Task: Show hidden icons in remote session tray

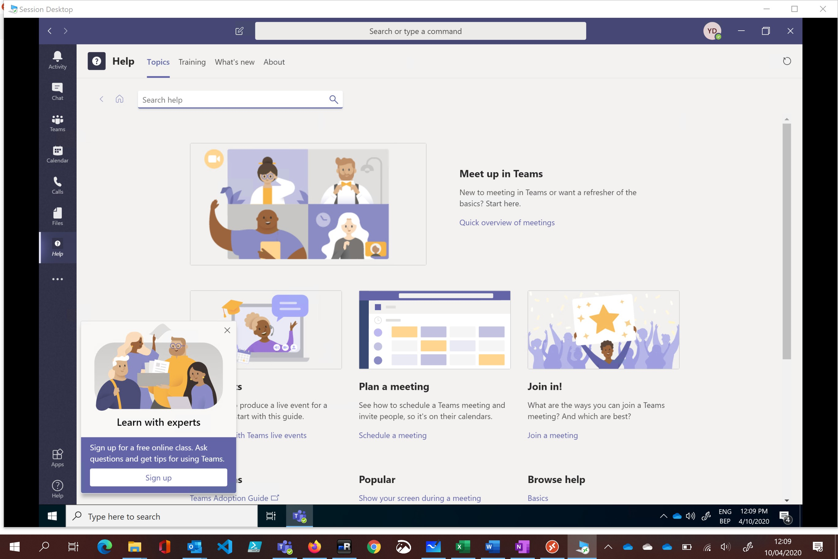Action: (663, 516)
